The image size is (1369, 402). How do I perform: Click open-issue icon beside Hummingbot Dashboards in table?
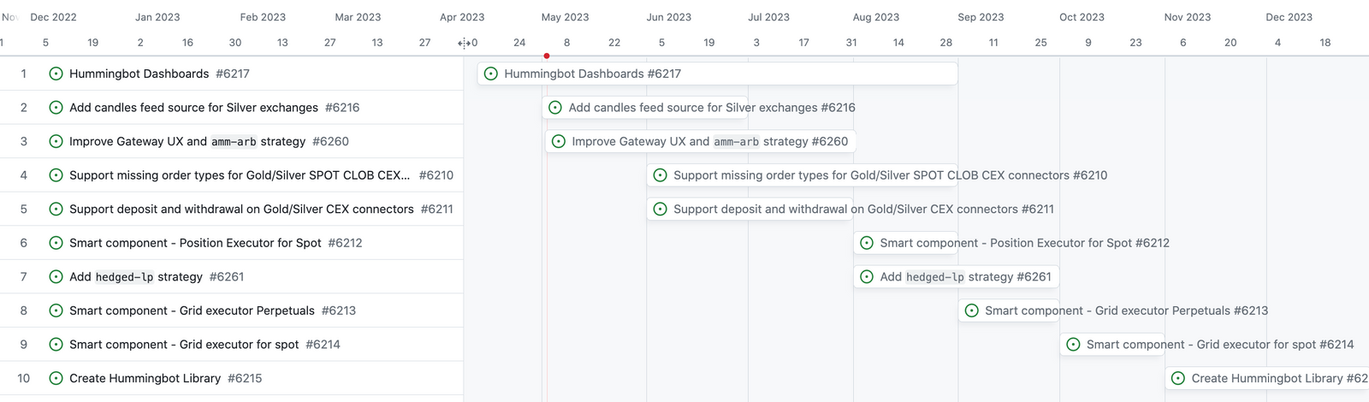click(x=56, y=74)
